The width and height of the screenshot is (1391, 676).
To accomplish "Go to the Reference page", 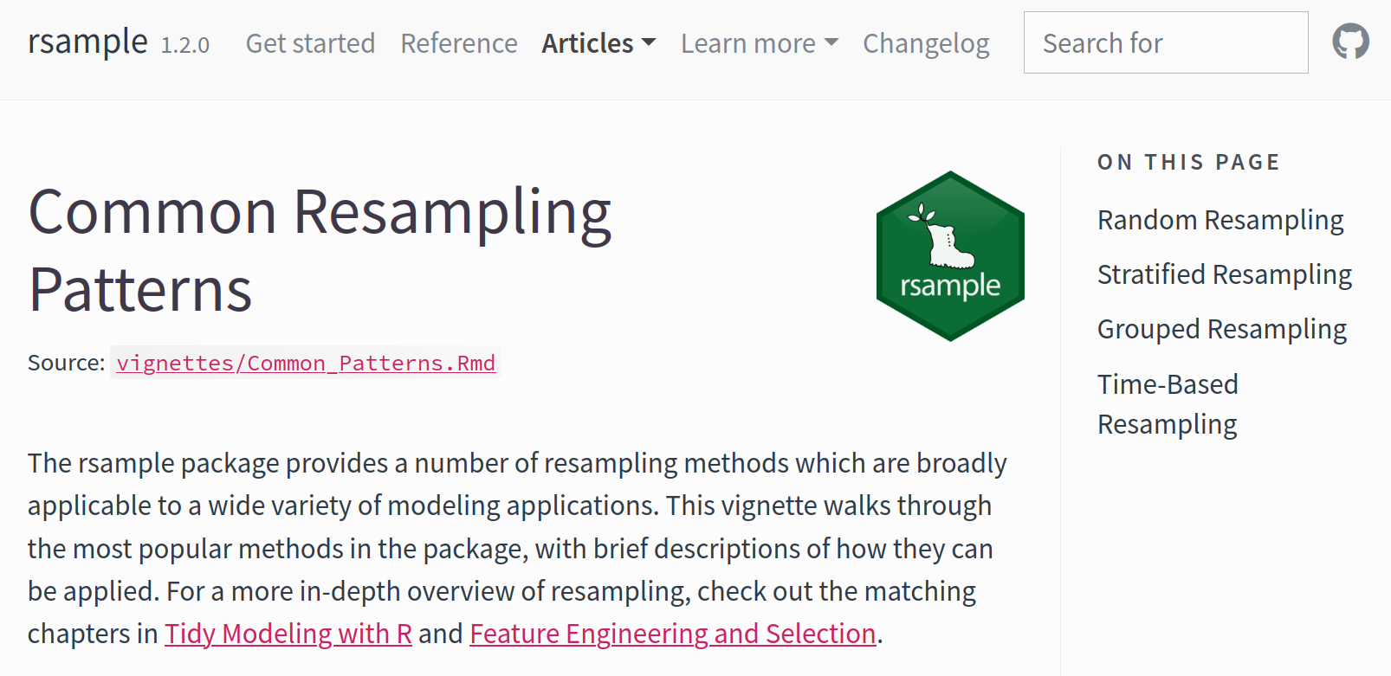I will [458, 43].
